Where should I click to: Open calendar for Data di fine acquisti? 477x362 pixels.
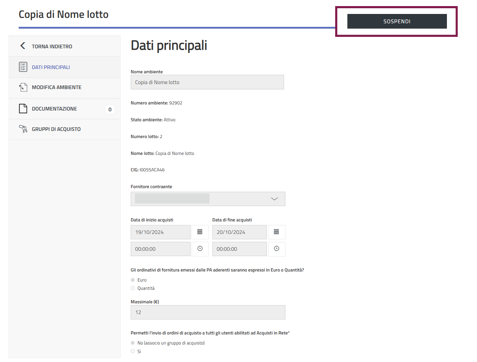coord(276,232)
